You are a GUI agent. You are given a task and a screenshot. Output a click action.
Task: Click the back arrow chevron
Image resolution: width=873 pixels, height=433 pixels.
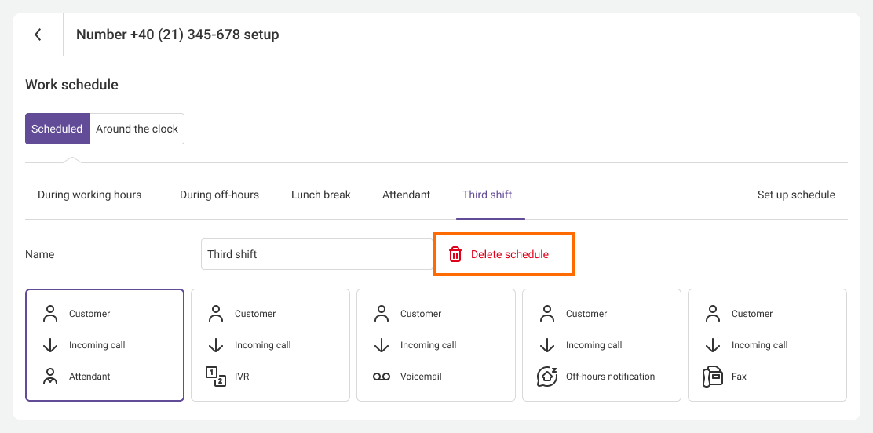(x=38, y=35)
